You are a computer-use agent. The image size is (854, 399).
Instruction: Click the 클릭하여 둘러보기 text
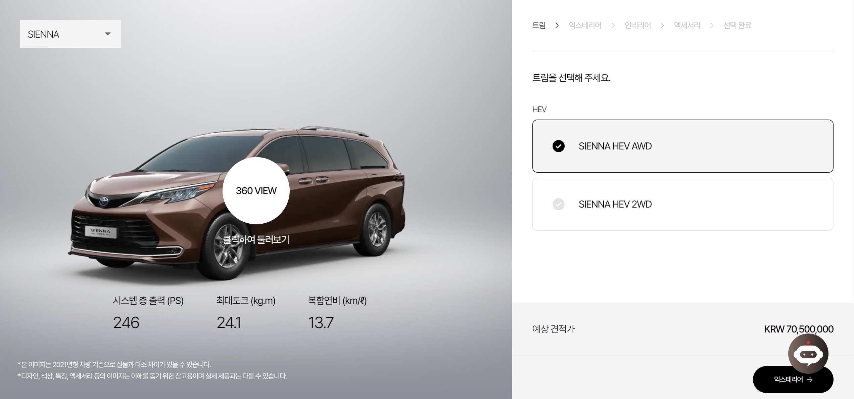256,239
